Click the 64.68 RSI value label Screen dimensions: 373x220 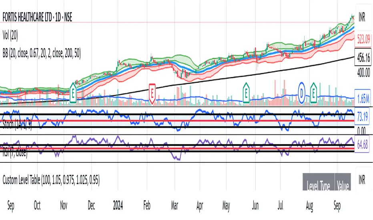pyautogui.click(x=362, y=145)
